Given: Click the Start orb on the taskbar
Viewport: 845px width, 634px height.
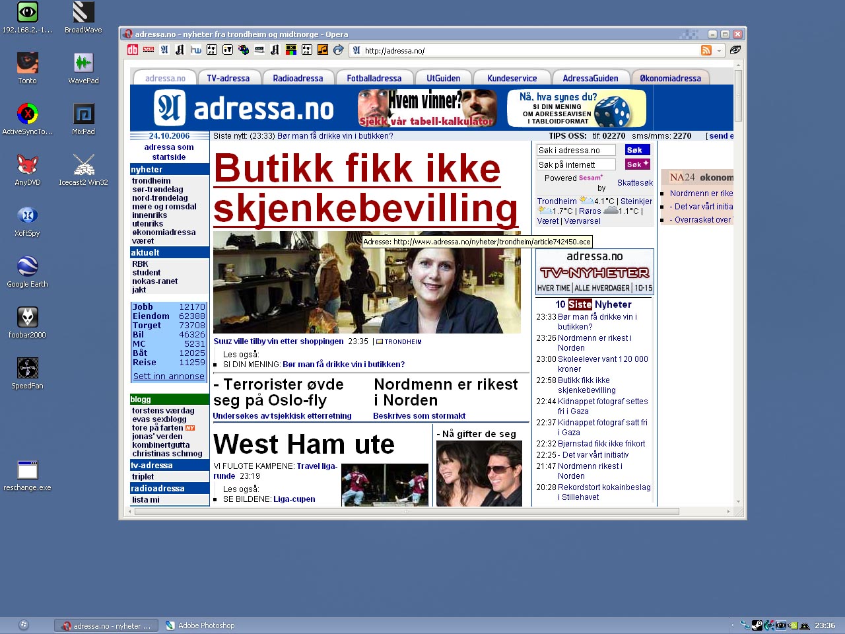Looking at the screenshot, I should pyautogui.click(x=23, y=625).
